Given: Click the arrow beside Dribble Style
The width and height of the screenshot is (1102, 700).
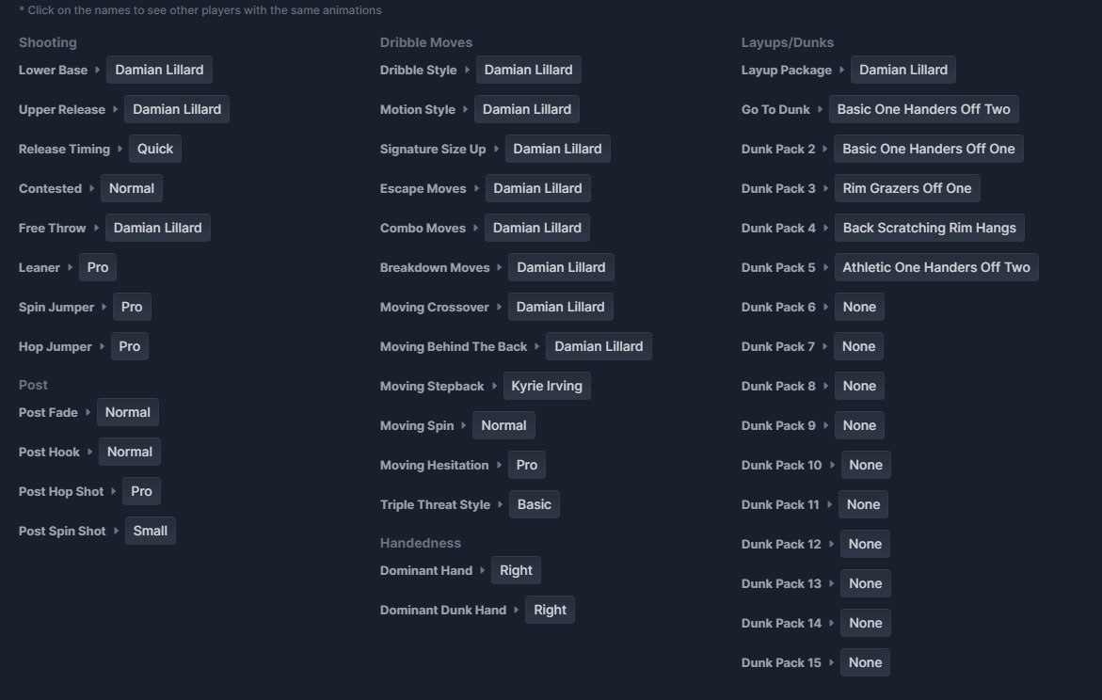Looking at the screenshot, I should click(467, 70).
